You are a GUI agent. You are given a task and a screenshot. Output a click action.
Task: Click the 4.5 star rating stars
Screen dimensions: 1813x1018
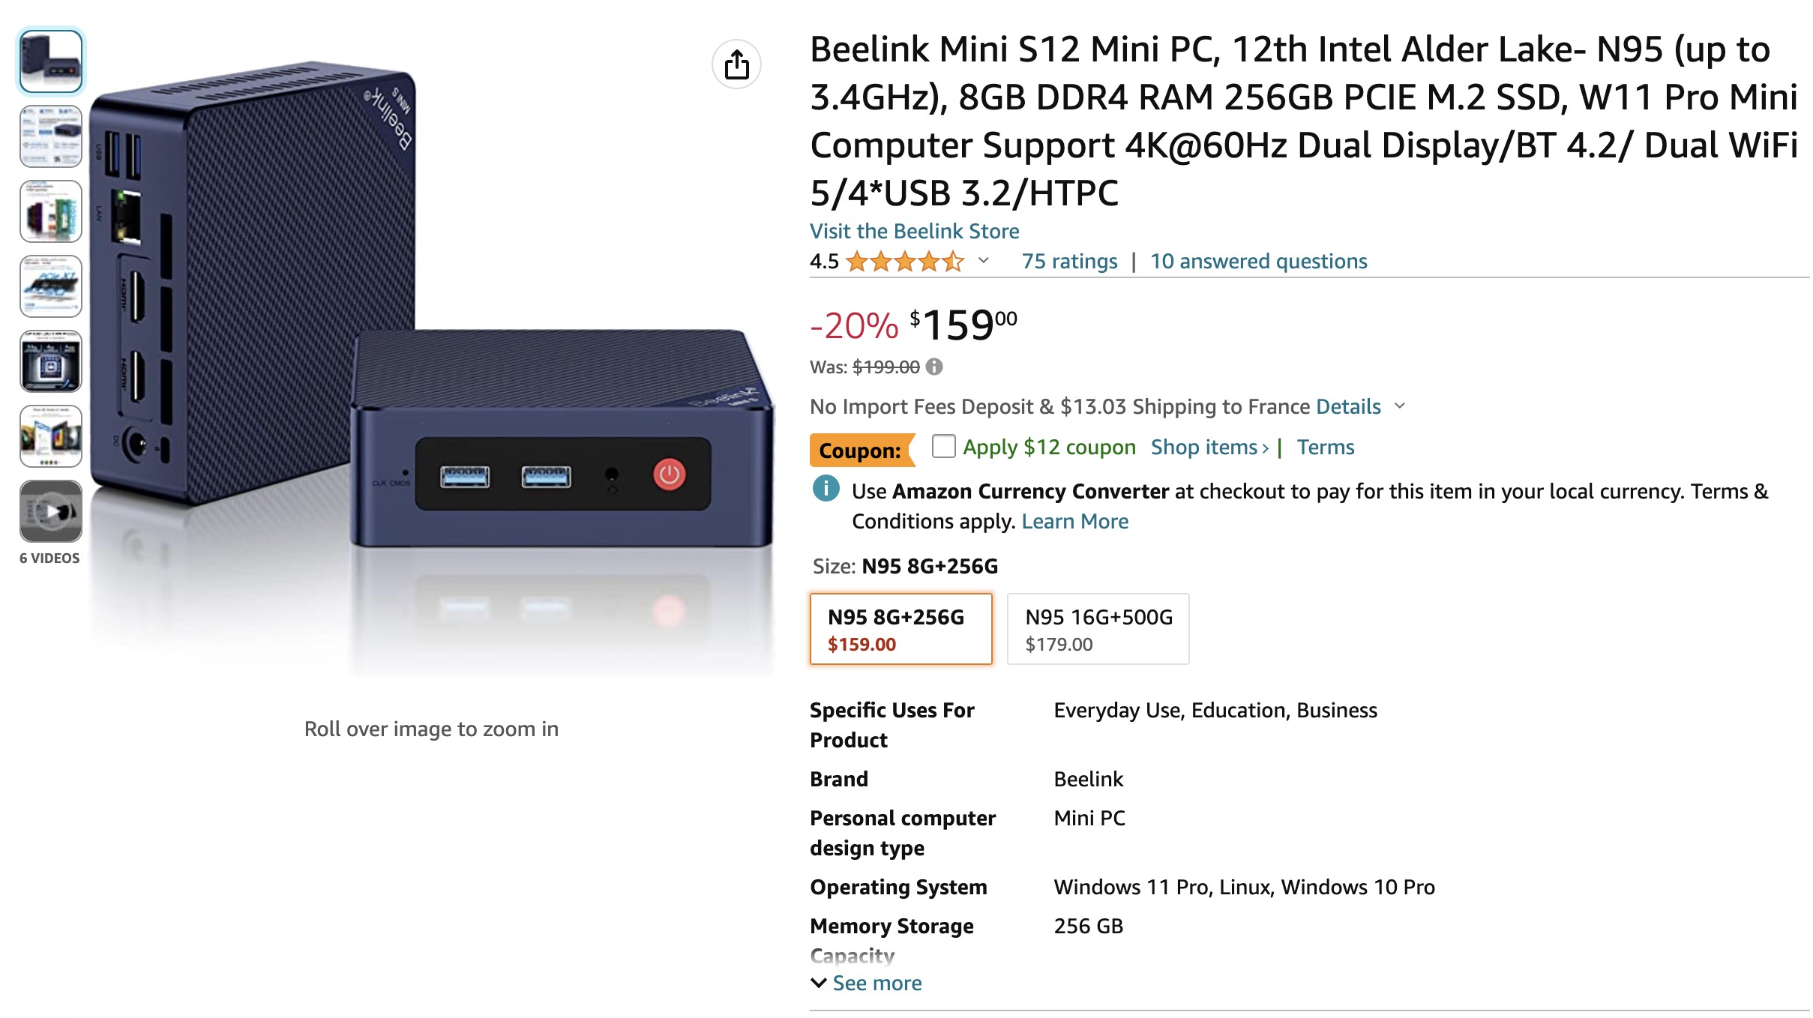[x=904, y=262]
